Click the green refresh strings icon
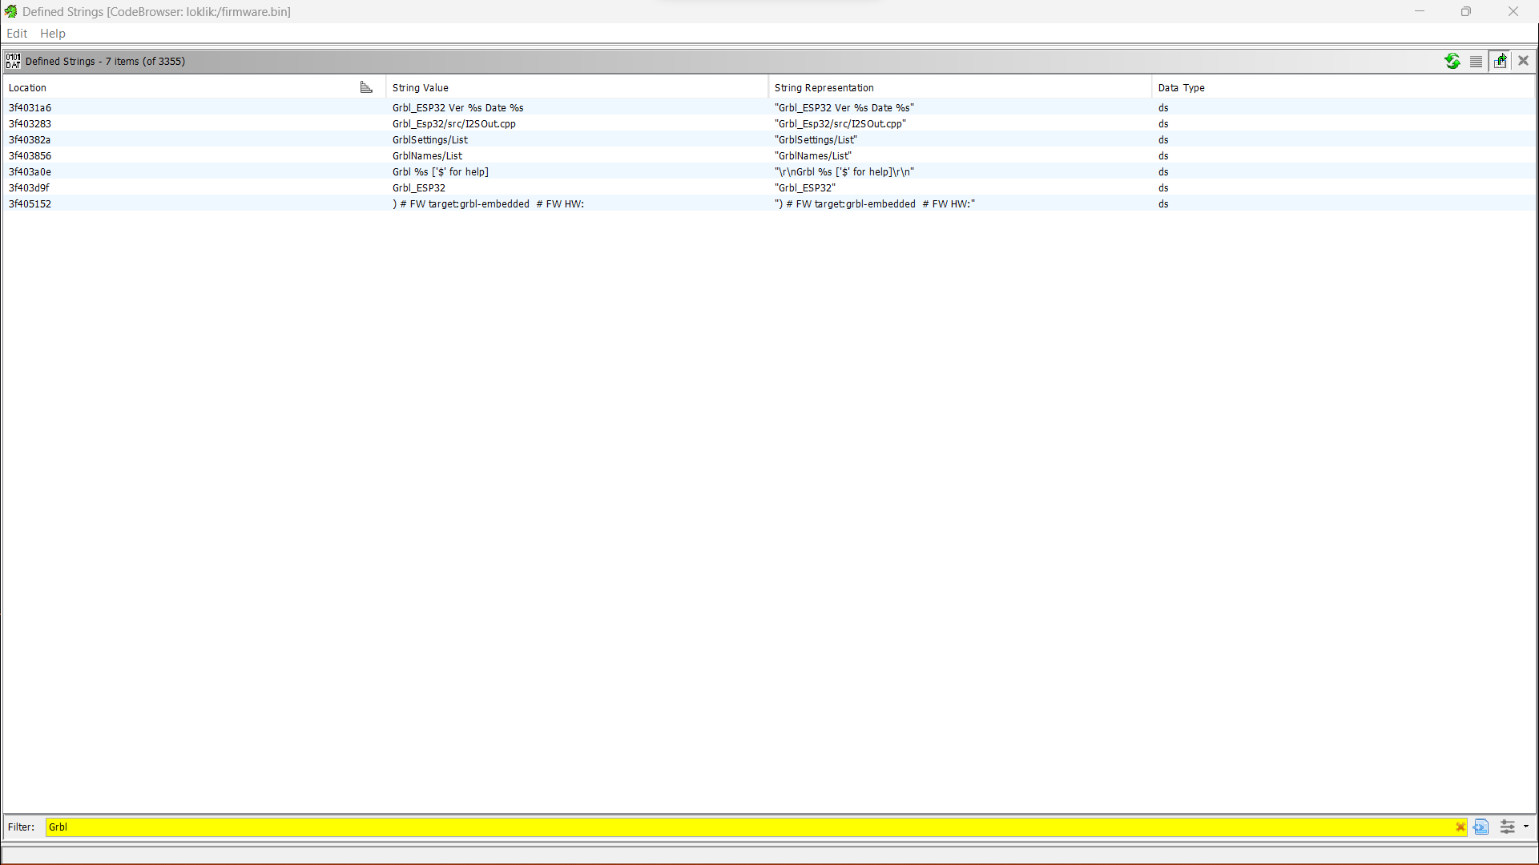1539x865 pixels. (1452, 61)
